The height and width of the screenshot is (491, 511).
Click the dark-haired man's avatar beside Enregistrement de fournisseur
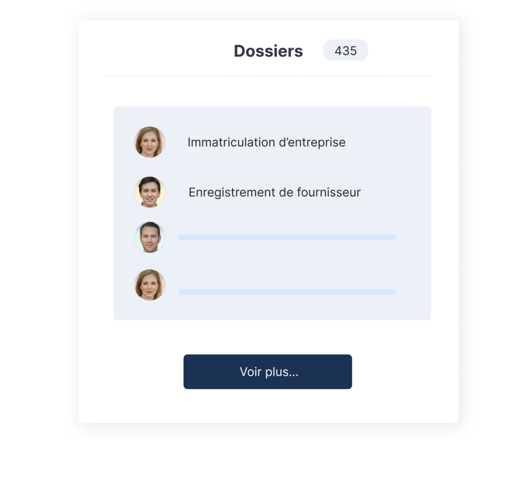coord(150,192)
